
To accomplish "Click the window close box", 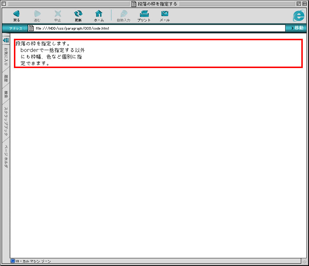I will 4,4.
